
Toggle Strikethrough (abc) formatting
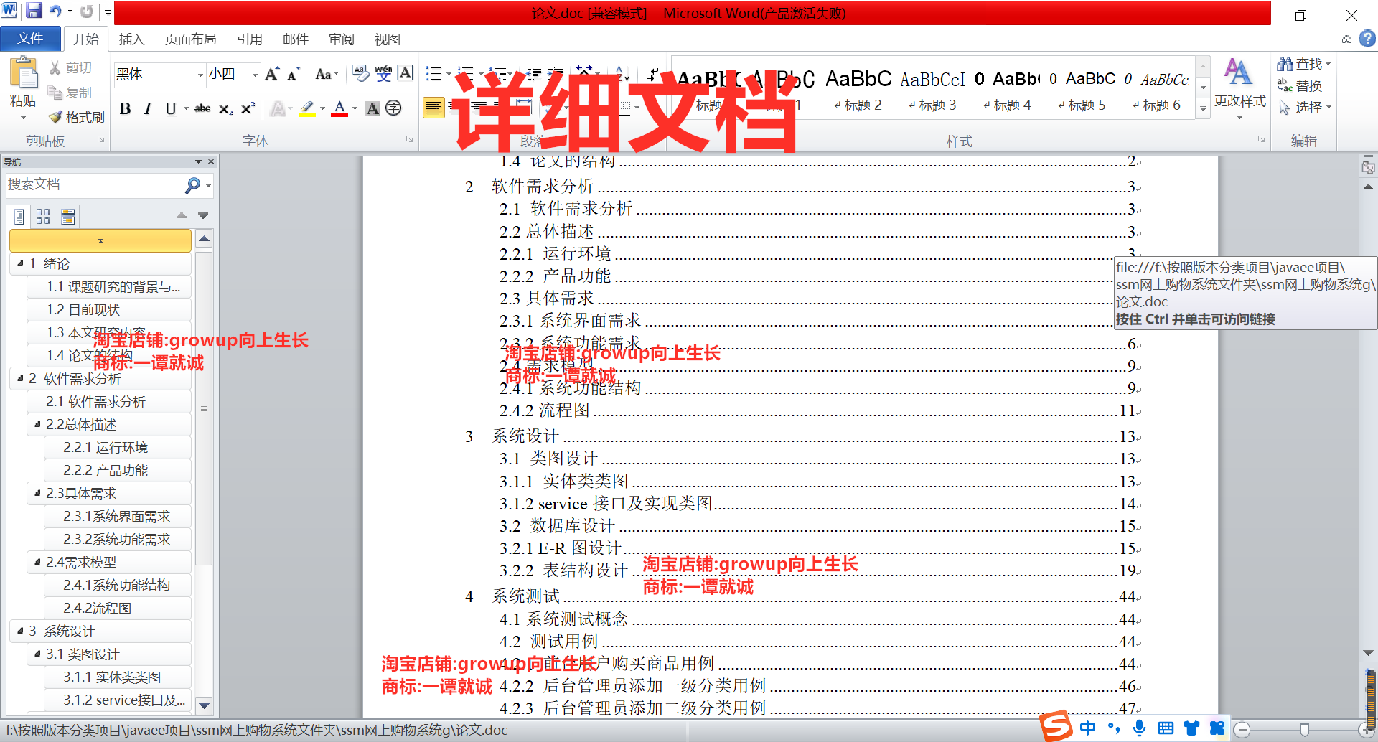tap(202, 108)
